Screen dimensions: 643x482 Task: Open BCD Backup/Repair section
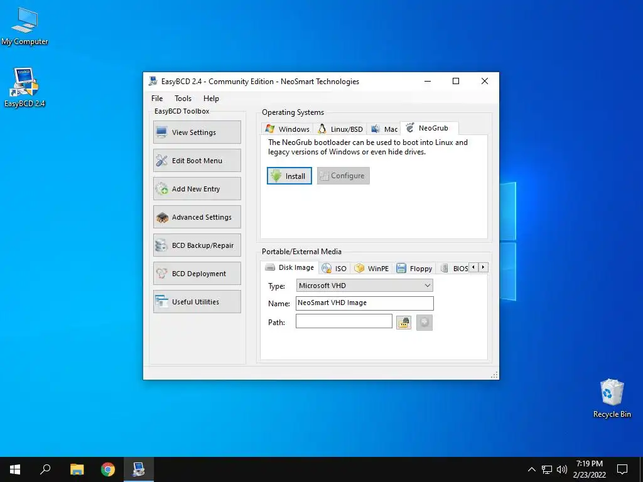click(x=197, y=245)
